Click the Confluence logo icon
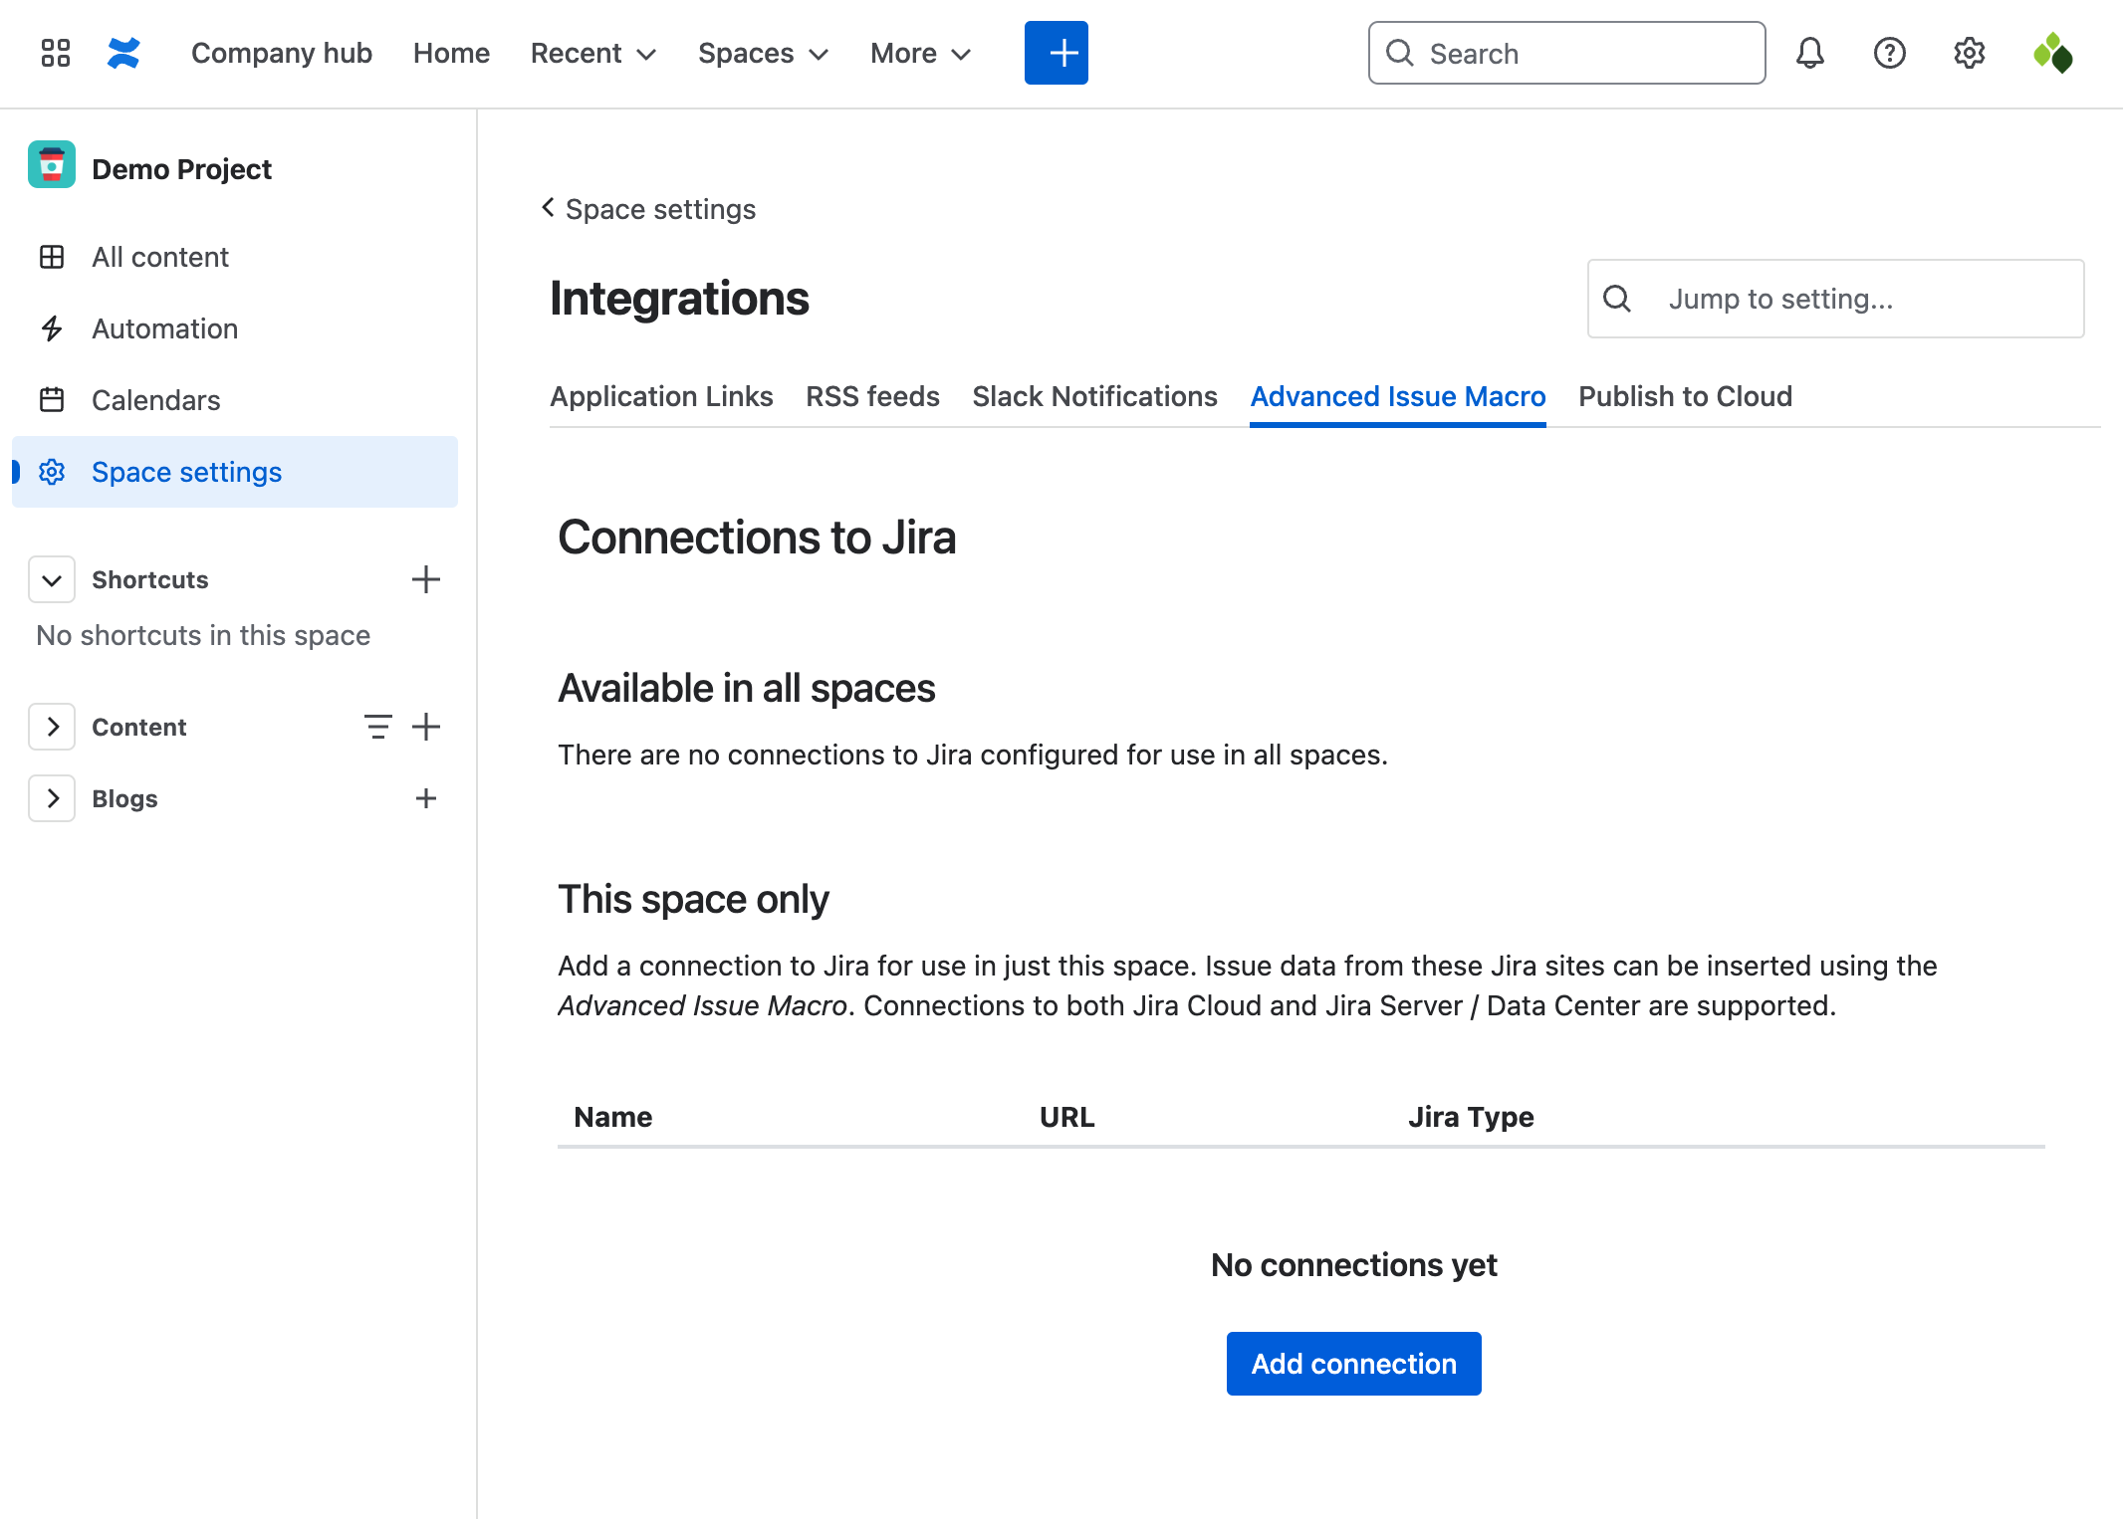This screenshot has width=2123, height=1519. click(123, 53)
